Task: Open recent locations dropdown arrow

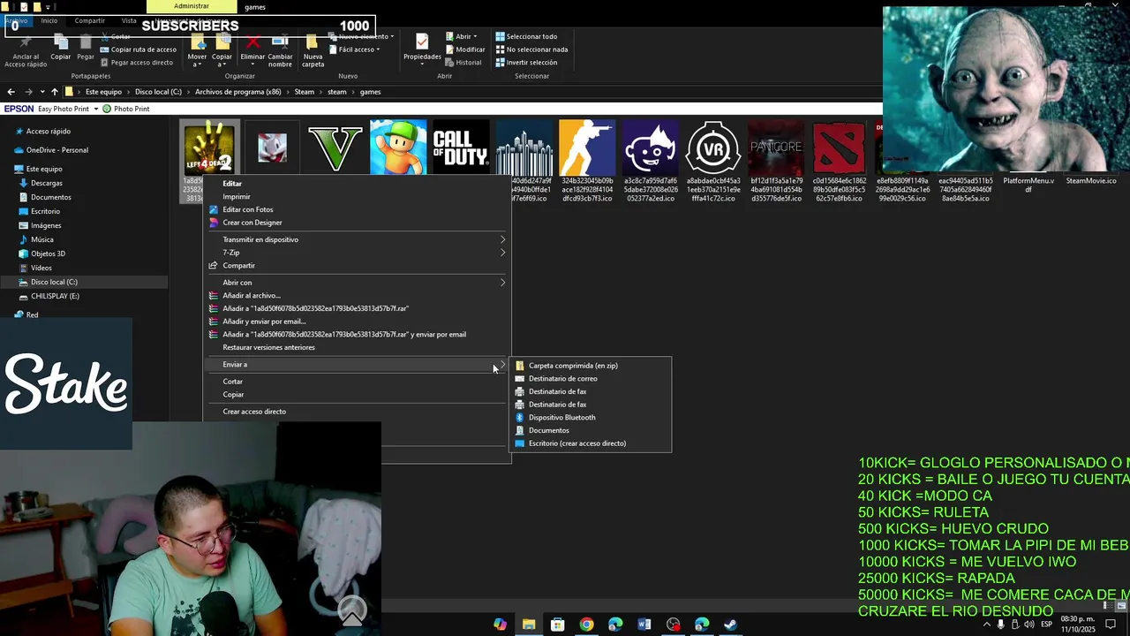Action: coord(41,92)
